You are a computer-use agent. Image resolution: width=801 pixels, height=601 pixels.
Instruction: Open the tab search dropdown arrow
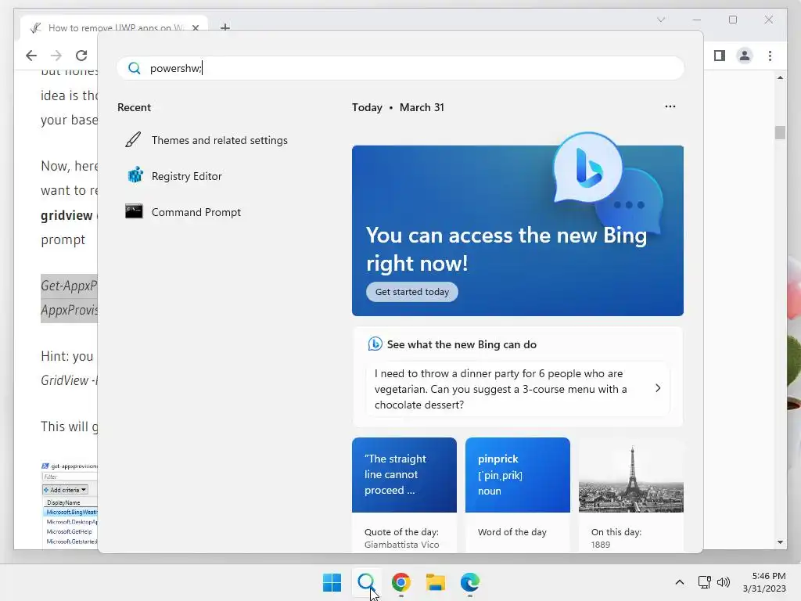(x=661, y=20)
